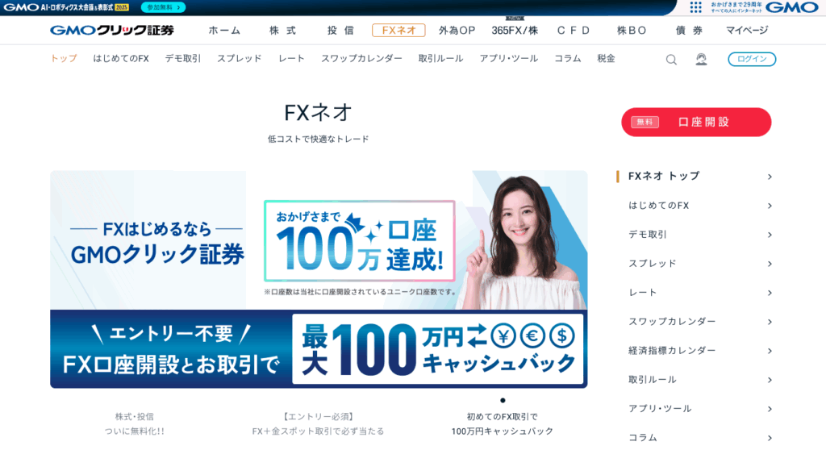Expand the 取引ルール sidebar chevron
Screen dimensions: 826x450
click(x=770, y=380)
